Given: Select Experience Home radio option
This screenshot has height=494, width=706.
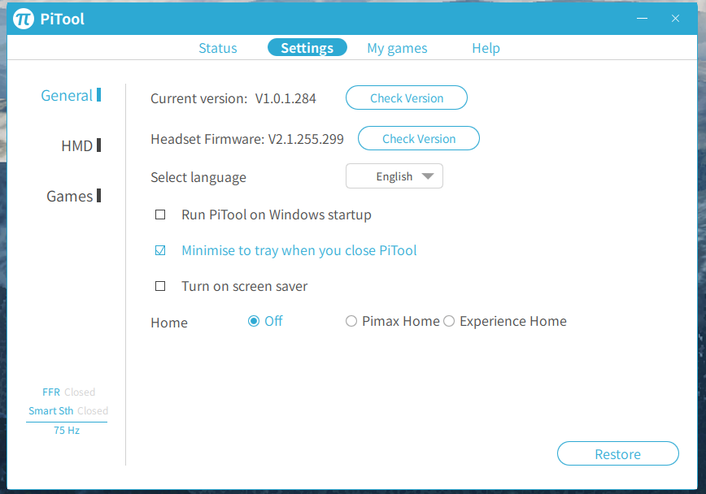Looking at the screenshot, I should point(449,321).
